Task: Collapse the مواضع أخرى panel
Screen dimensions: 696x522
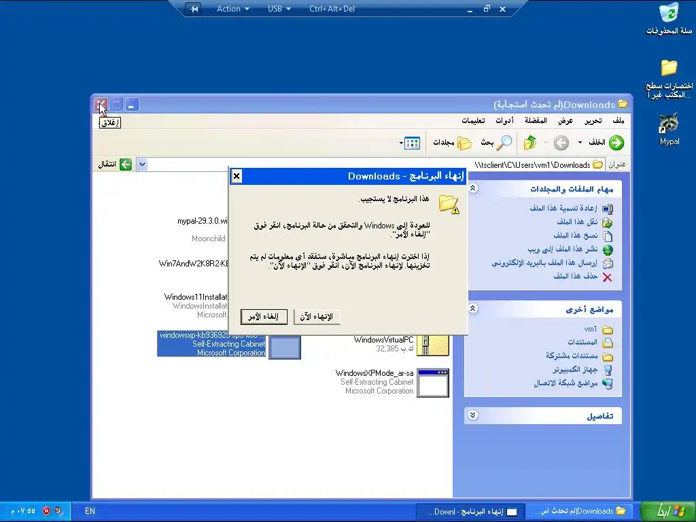Action: coord(473,309)
